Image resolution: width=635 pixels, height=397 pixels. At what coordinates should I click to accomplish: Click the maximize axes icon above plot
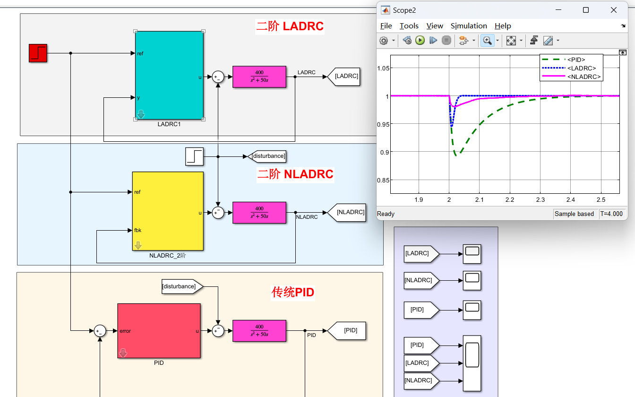point(623,52)
